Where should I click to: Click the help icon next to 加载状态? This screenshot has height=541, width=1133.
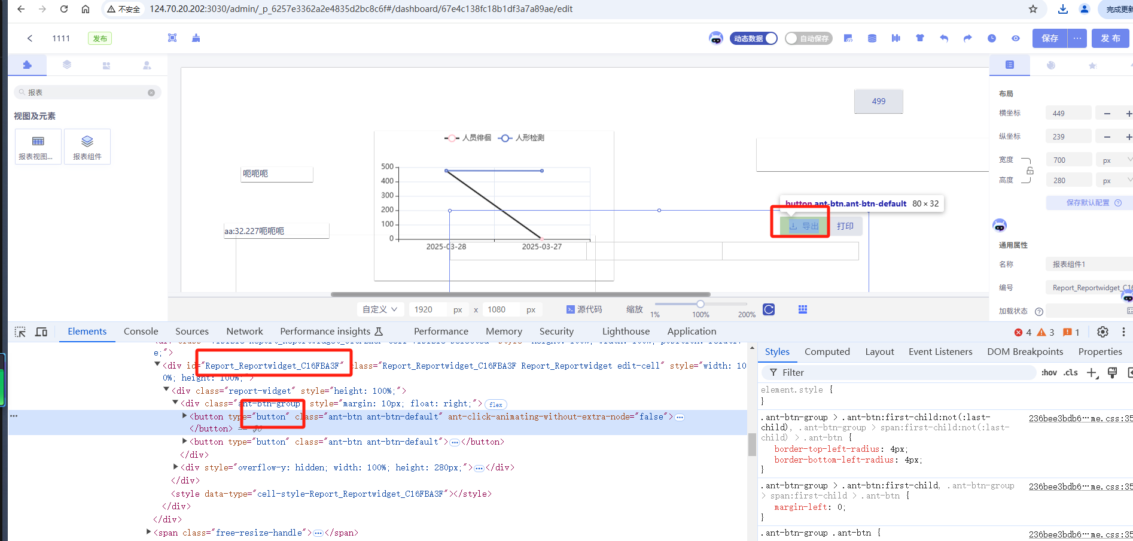tap(1039, 312)
